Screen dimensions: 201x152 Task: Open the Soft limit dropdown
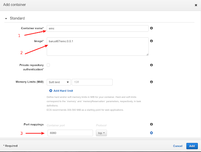coord(59,82)
